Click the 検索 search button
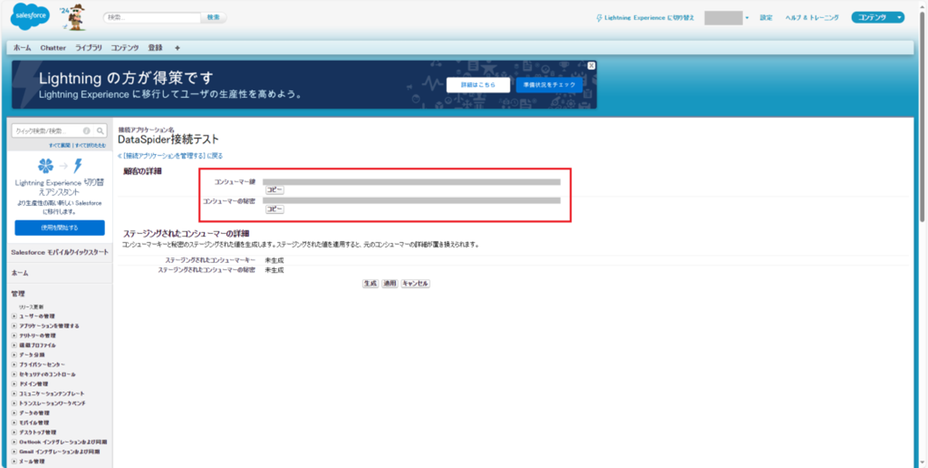The width and height of the screenshot is (928, 468). (x=213, y=17)
